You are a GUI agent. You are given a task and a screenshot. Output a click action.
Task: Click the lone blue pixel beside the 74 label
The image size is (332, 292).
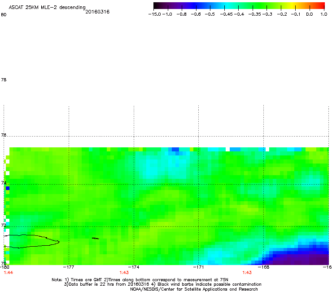click(x=8, y=188)
